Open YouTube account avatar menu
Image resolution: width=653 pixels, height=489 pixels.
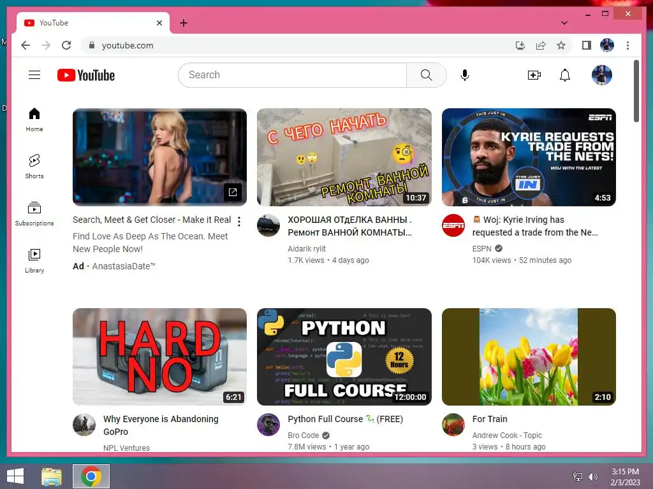pos(602,75)
